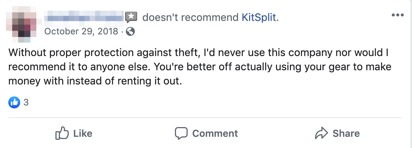
Task: Click the Comment label text
Action: click(215, 133)
